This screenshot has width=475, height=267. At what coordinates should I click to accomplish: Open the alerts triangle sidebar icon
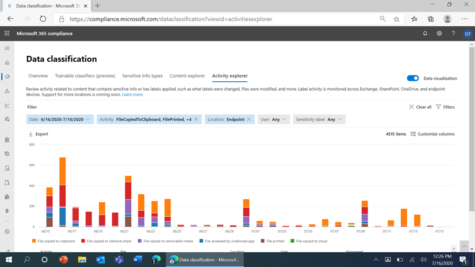click(x=7, y=91)
